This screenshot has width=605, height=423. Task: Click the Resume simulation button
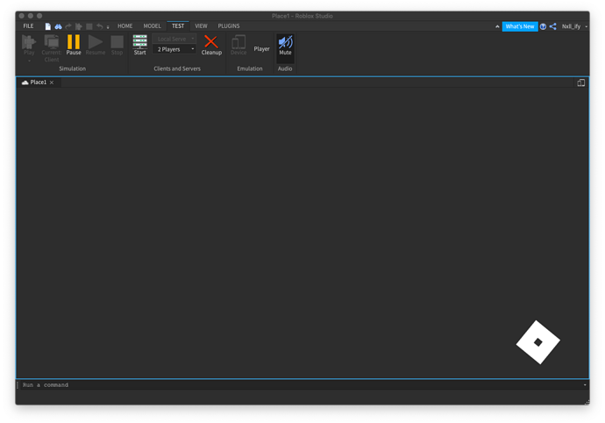click(96, 45)
